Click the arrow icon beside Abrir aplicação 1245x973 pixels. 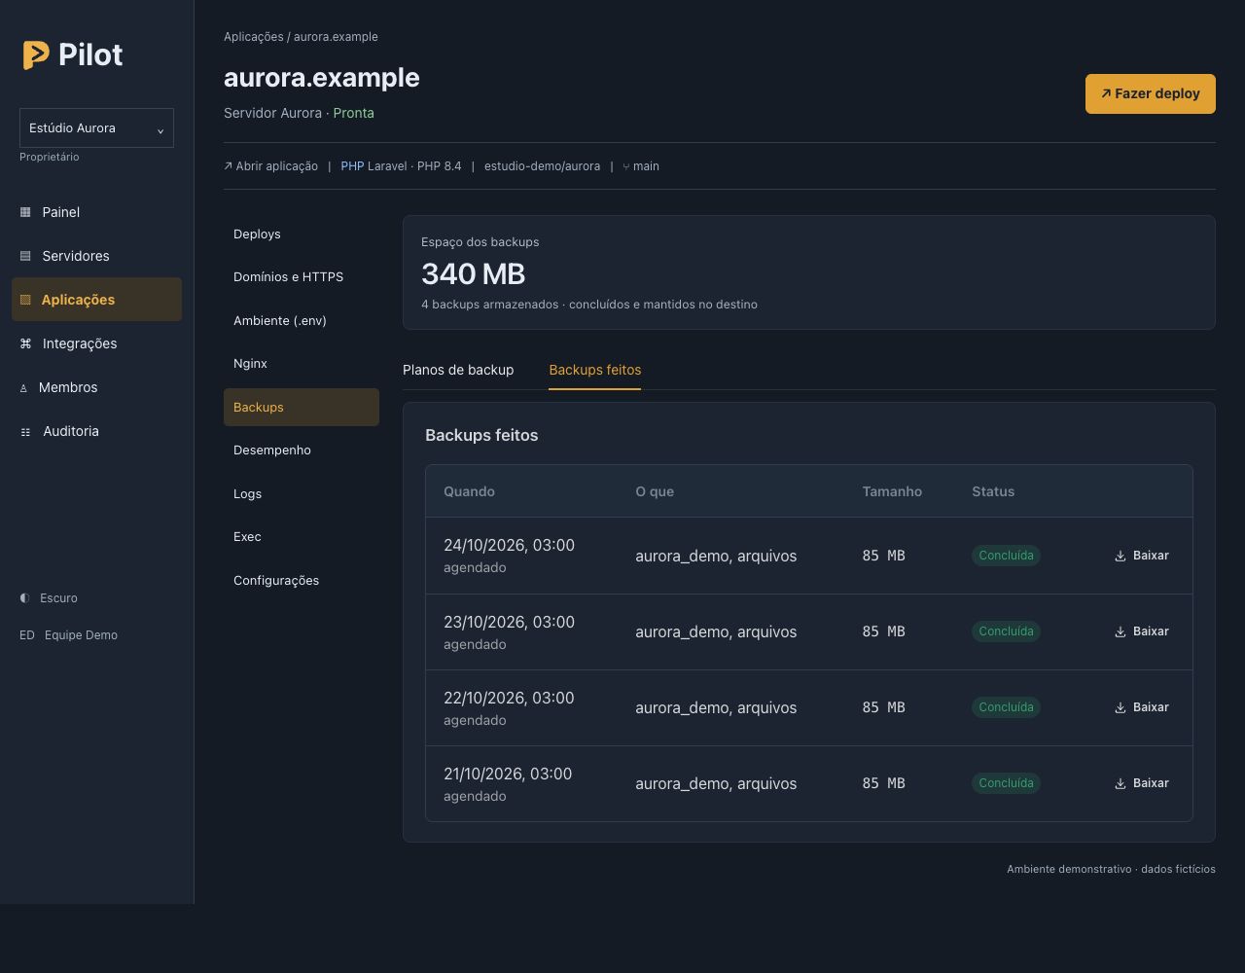click(228, 166)
